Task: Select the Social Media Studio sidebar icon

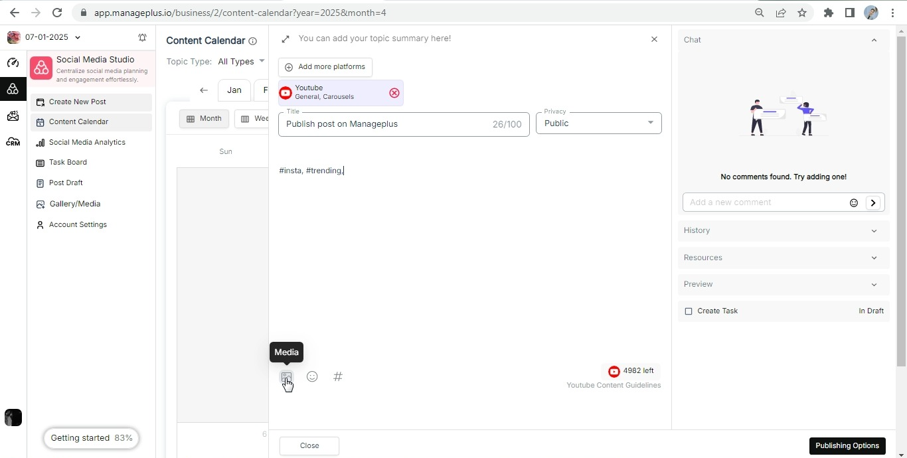Action: point(13,89)
